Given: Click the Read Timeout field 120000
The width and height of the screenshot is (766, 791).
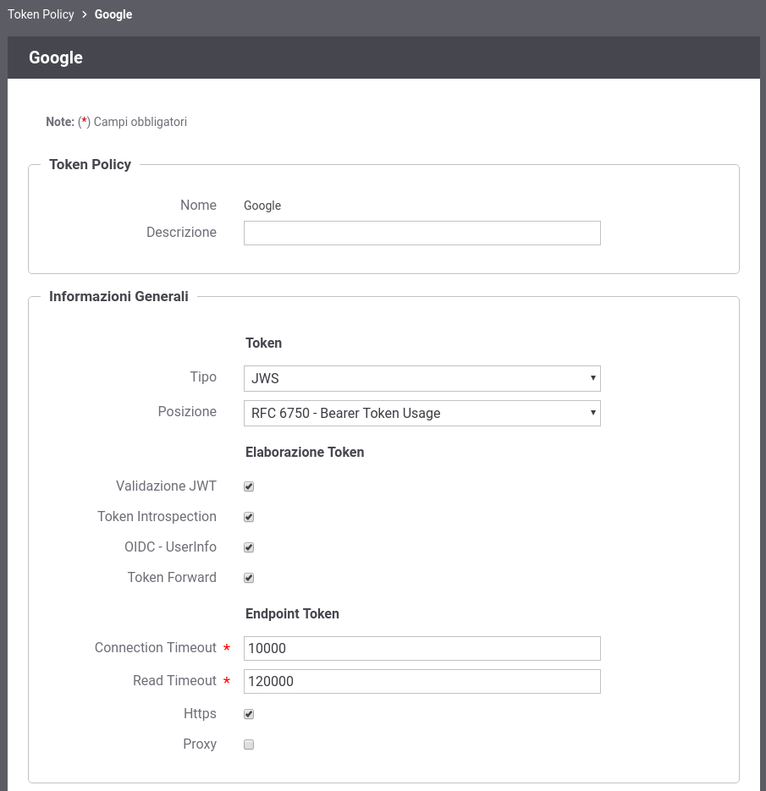Looking at the screenshot, I should 422,681.
